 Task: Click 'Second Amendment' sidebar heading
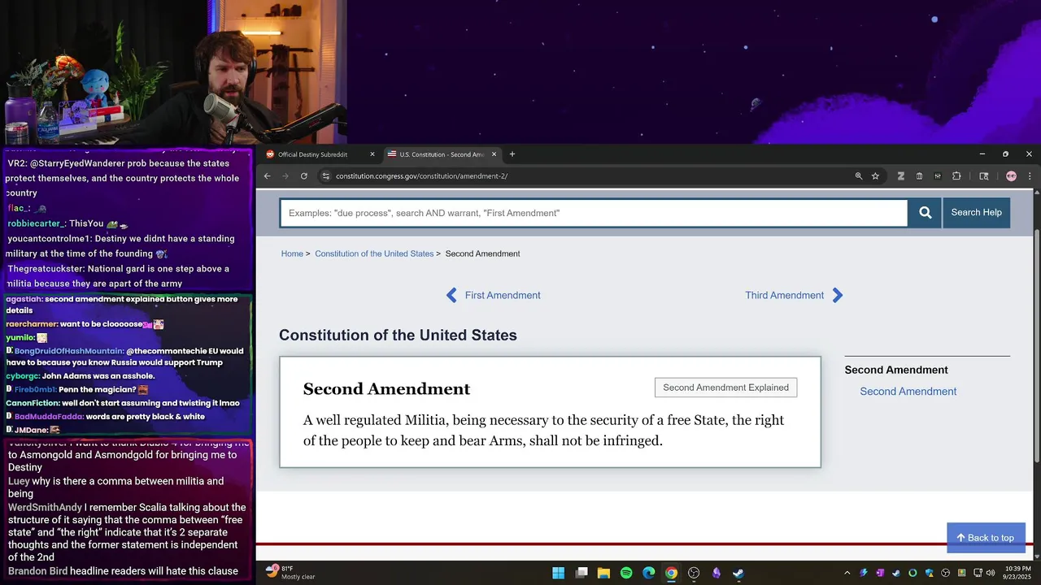click(x=896, y=370)
